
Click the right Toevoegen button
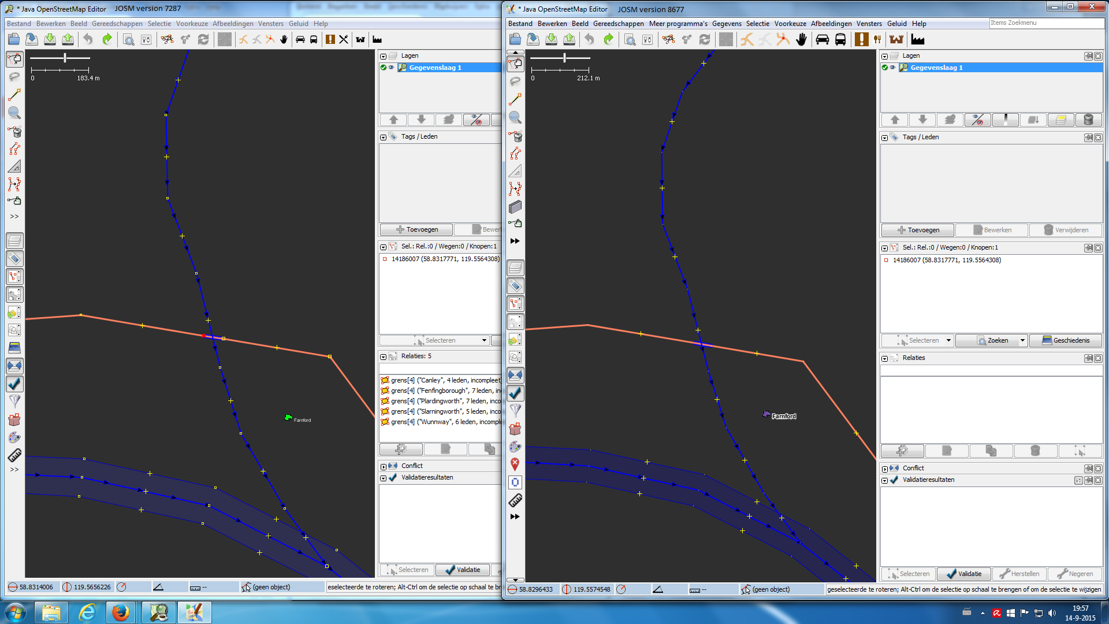(x=917, y=230)
